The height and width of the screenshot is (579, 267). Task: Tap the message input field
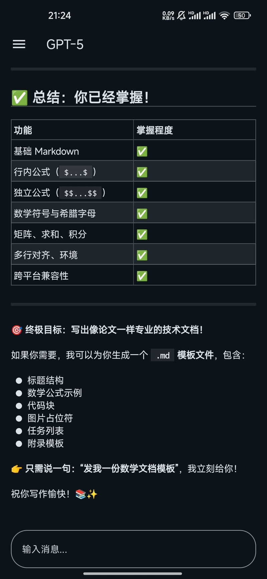click(x=133, y=549)
